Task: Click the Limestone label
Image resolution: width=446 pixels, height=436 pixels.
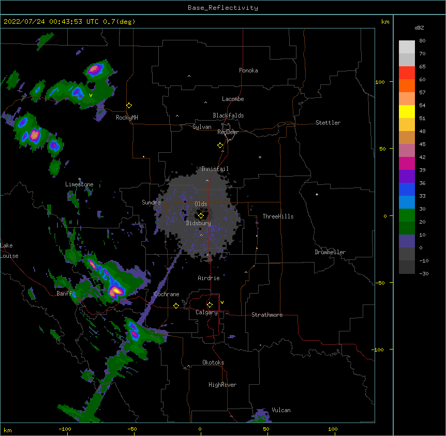Action: 79,184
